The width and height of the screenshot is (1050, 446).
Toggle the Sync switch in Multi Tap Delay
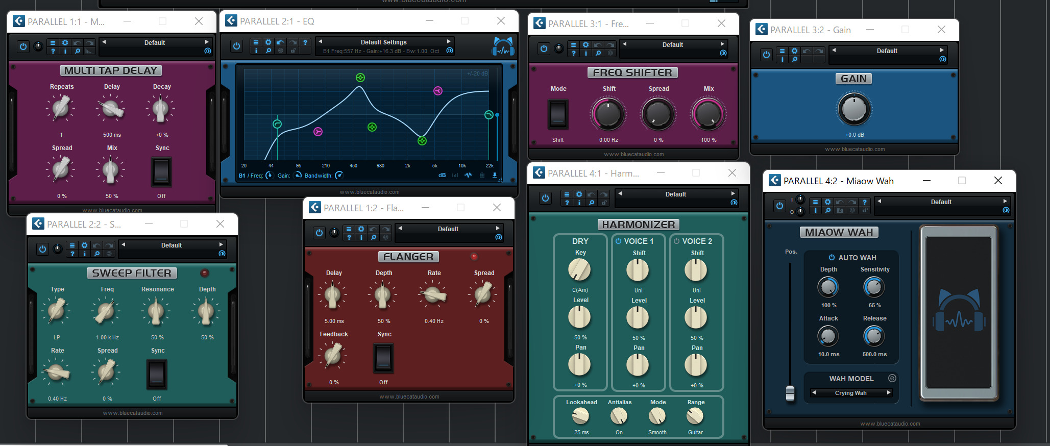pyautogui.click(x=161, y=172)
